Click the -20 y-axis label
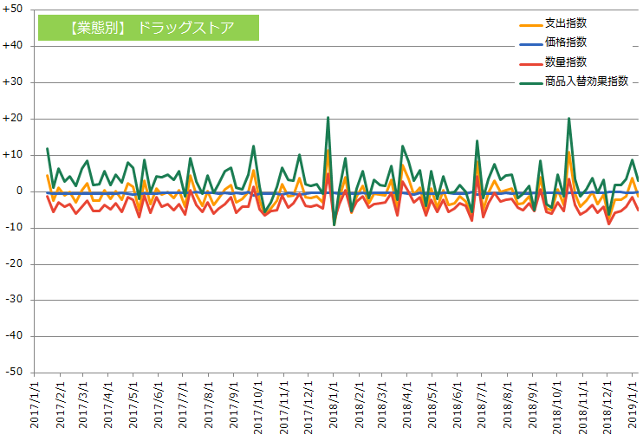This screenshot has height=441, width=643. click(x=14, y=263)
